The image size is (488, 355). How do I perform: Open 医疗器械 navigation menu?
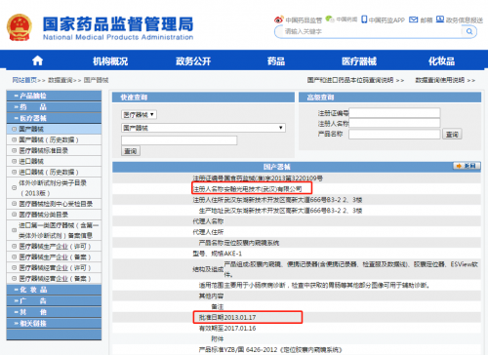359,60
